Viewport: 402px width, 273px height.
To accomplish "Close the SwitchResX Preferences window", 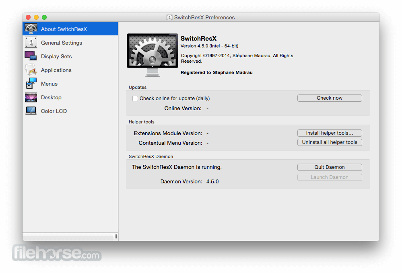I will pyautogui.click(x=28, y=17).
